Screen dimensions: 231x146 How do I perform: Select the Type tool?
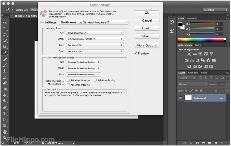[x=4, y=114]
